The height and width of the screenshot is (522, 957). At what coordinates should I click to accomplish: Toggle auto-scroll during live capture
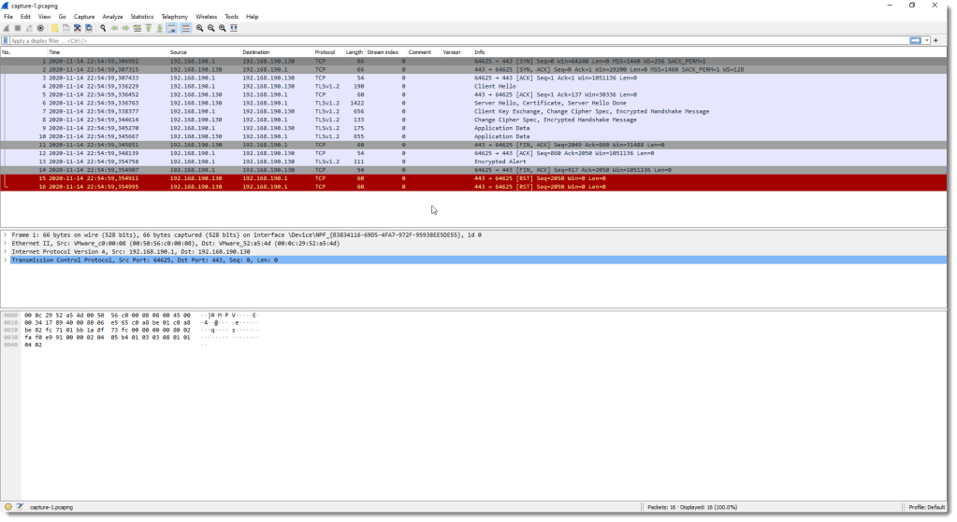pyautogui.click(x=172, y=28)
